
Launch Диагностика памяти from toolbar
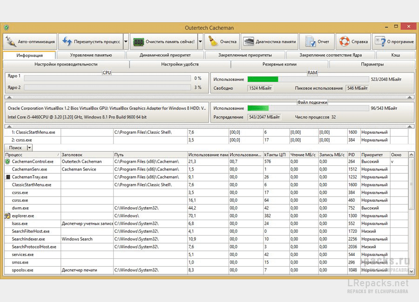point(269,42)
